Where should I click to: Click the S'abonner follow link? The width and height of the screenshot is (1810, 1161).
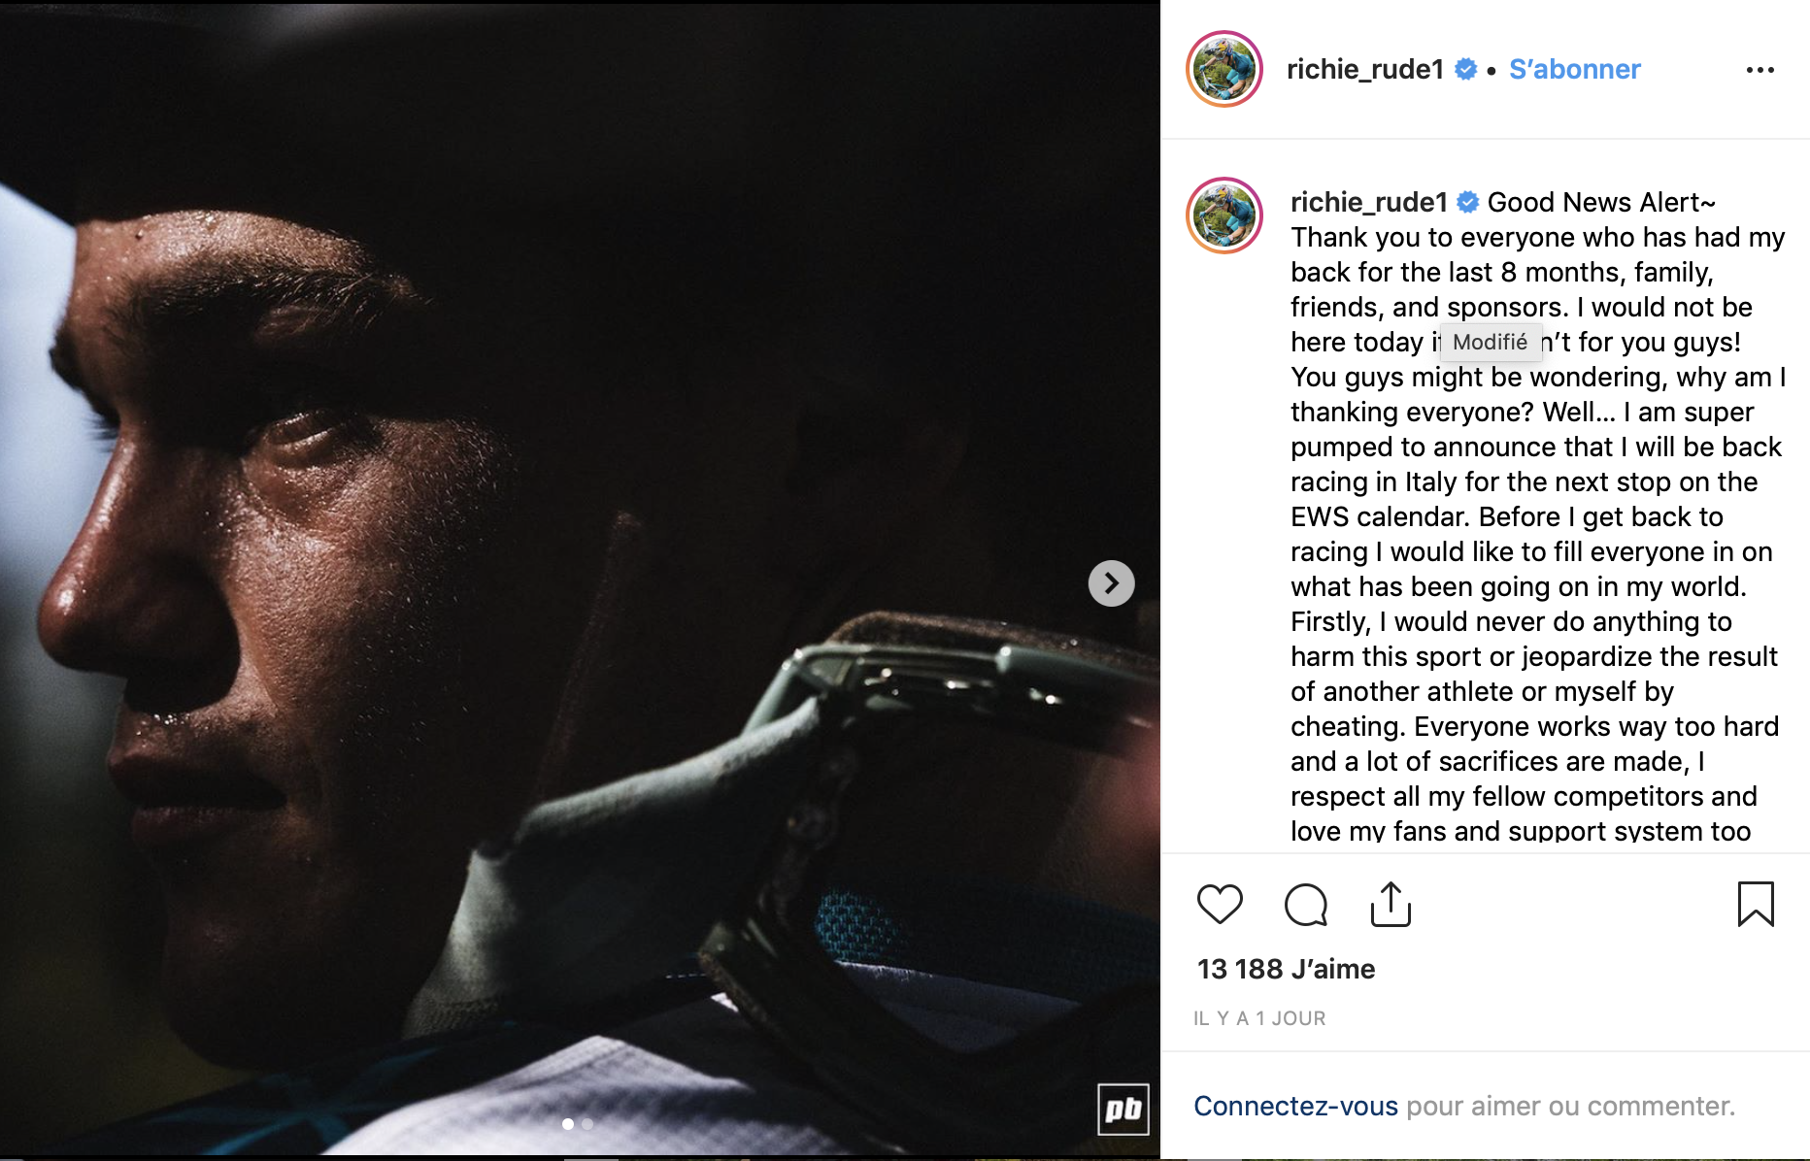(1574, 70)
